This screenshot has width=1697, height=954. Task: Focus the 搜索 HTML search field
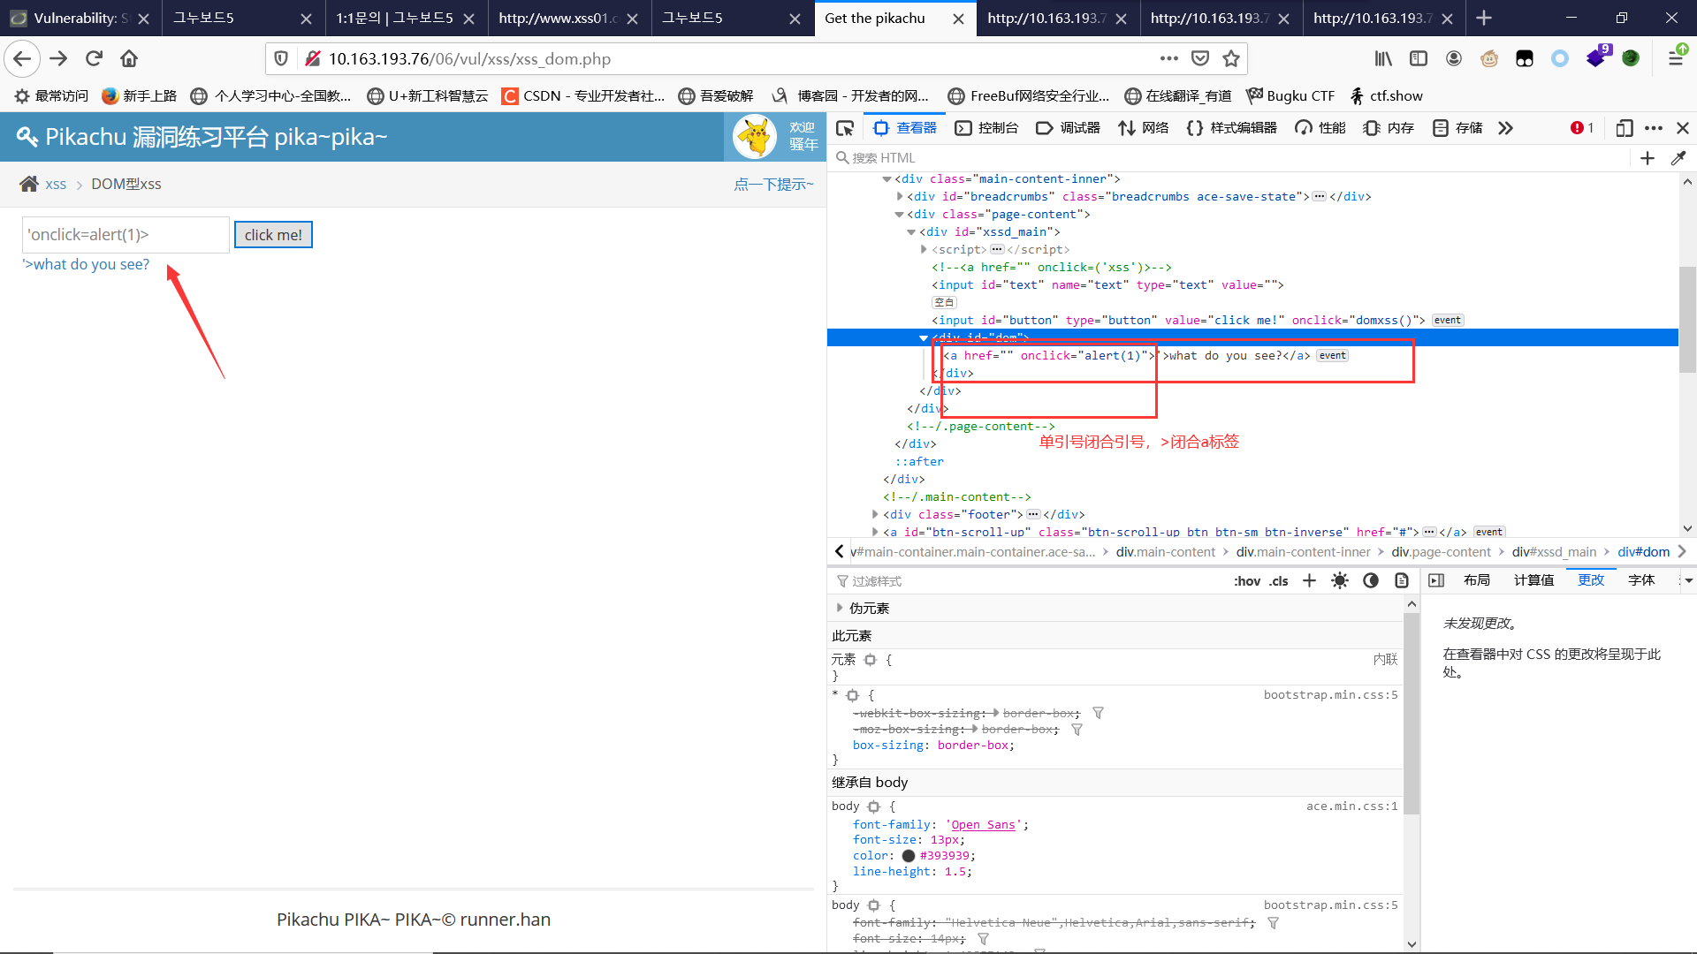1229,158
